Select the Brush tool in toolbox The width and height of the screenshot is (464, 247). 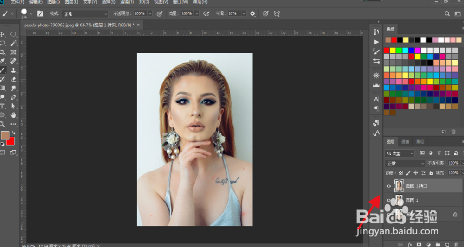[x=2, y=70]
